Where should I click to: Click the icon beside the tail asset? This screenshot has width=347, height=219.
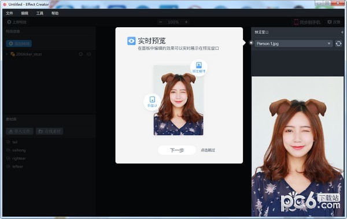pos(9,142)
